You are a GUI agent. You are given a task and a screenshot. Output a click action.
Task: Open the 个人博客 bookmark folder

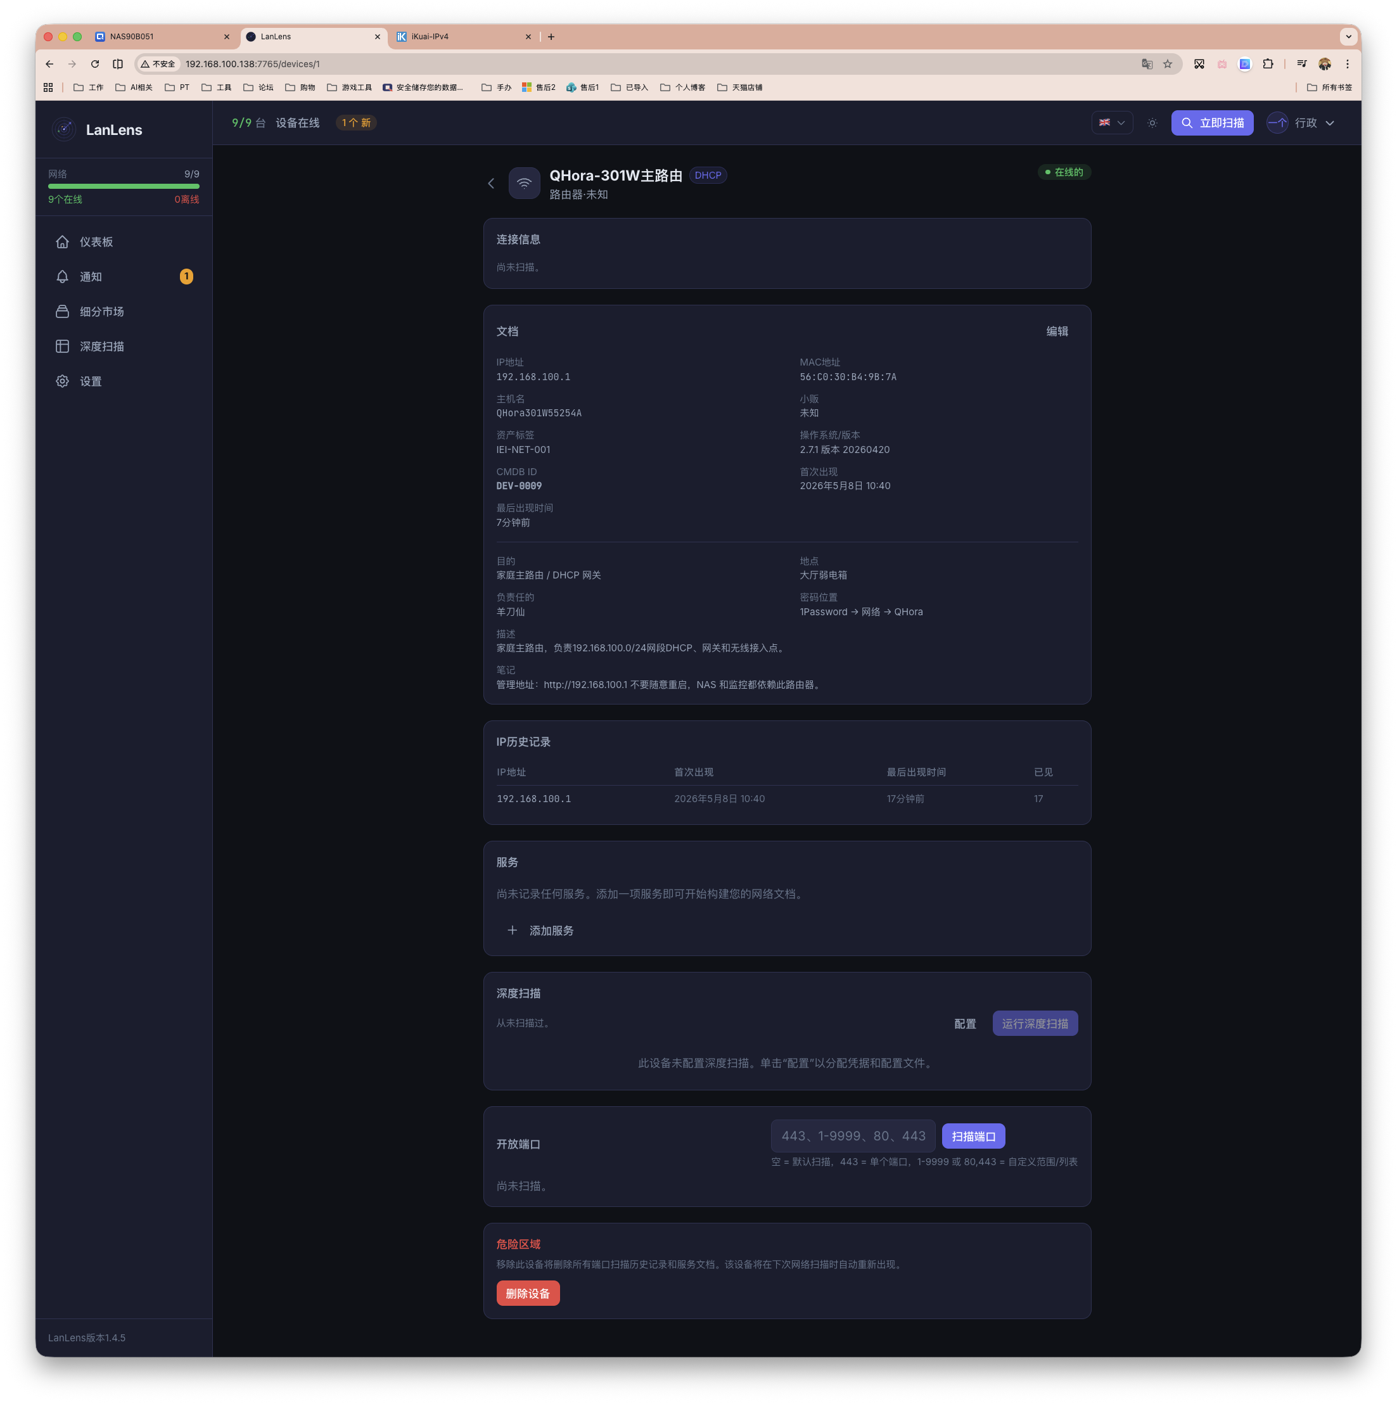pyautogui.click(x=682, y=87)
